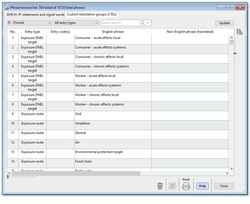Viewport: 250px width, 204px height.
Task: Click the Close button
Action: click(224, 186)
